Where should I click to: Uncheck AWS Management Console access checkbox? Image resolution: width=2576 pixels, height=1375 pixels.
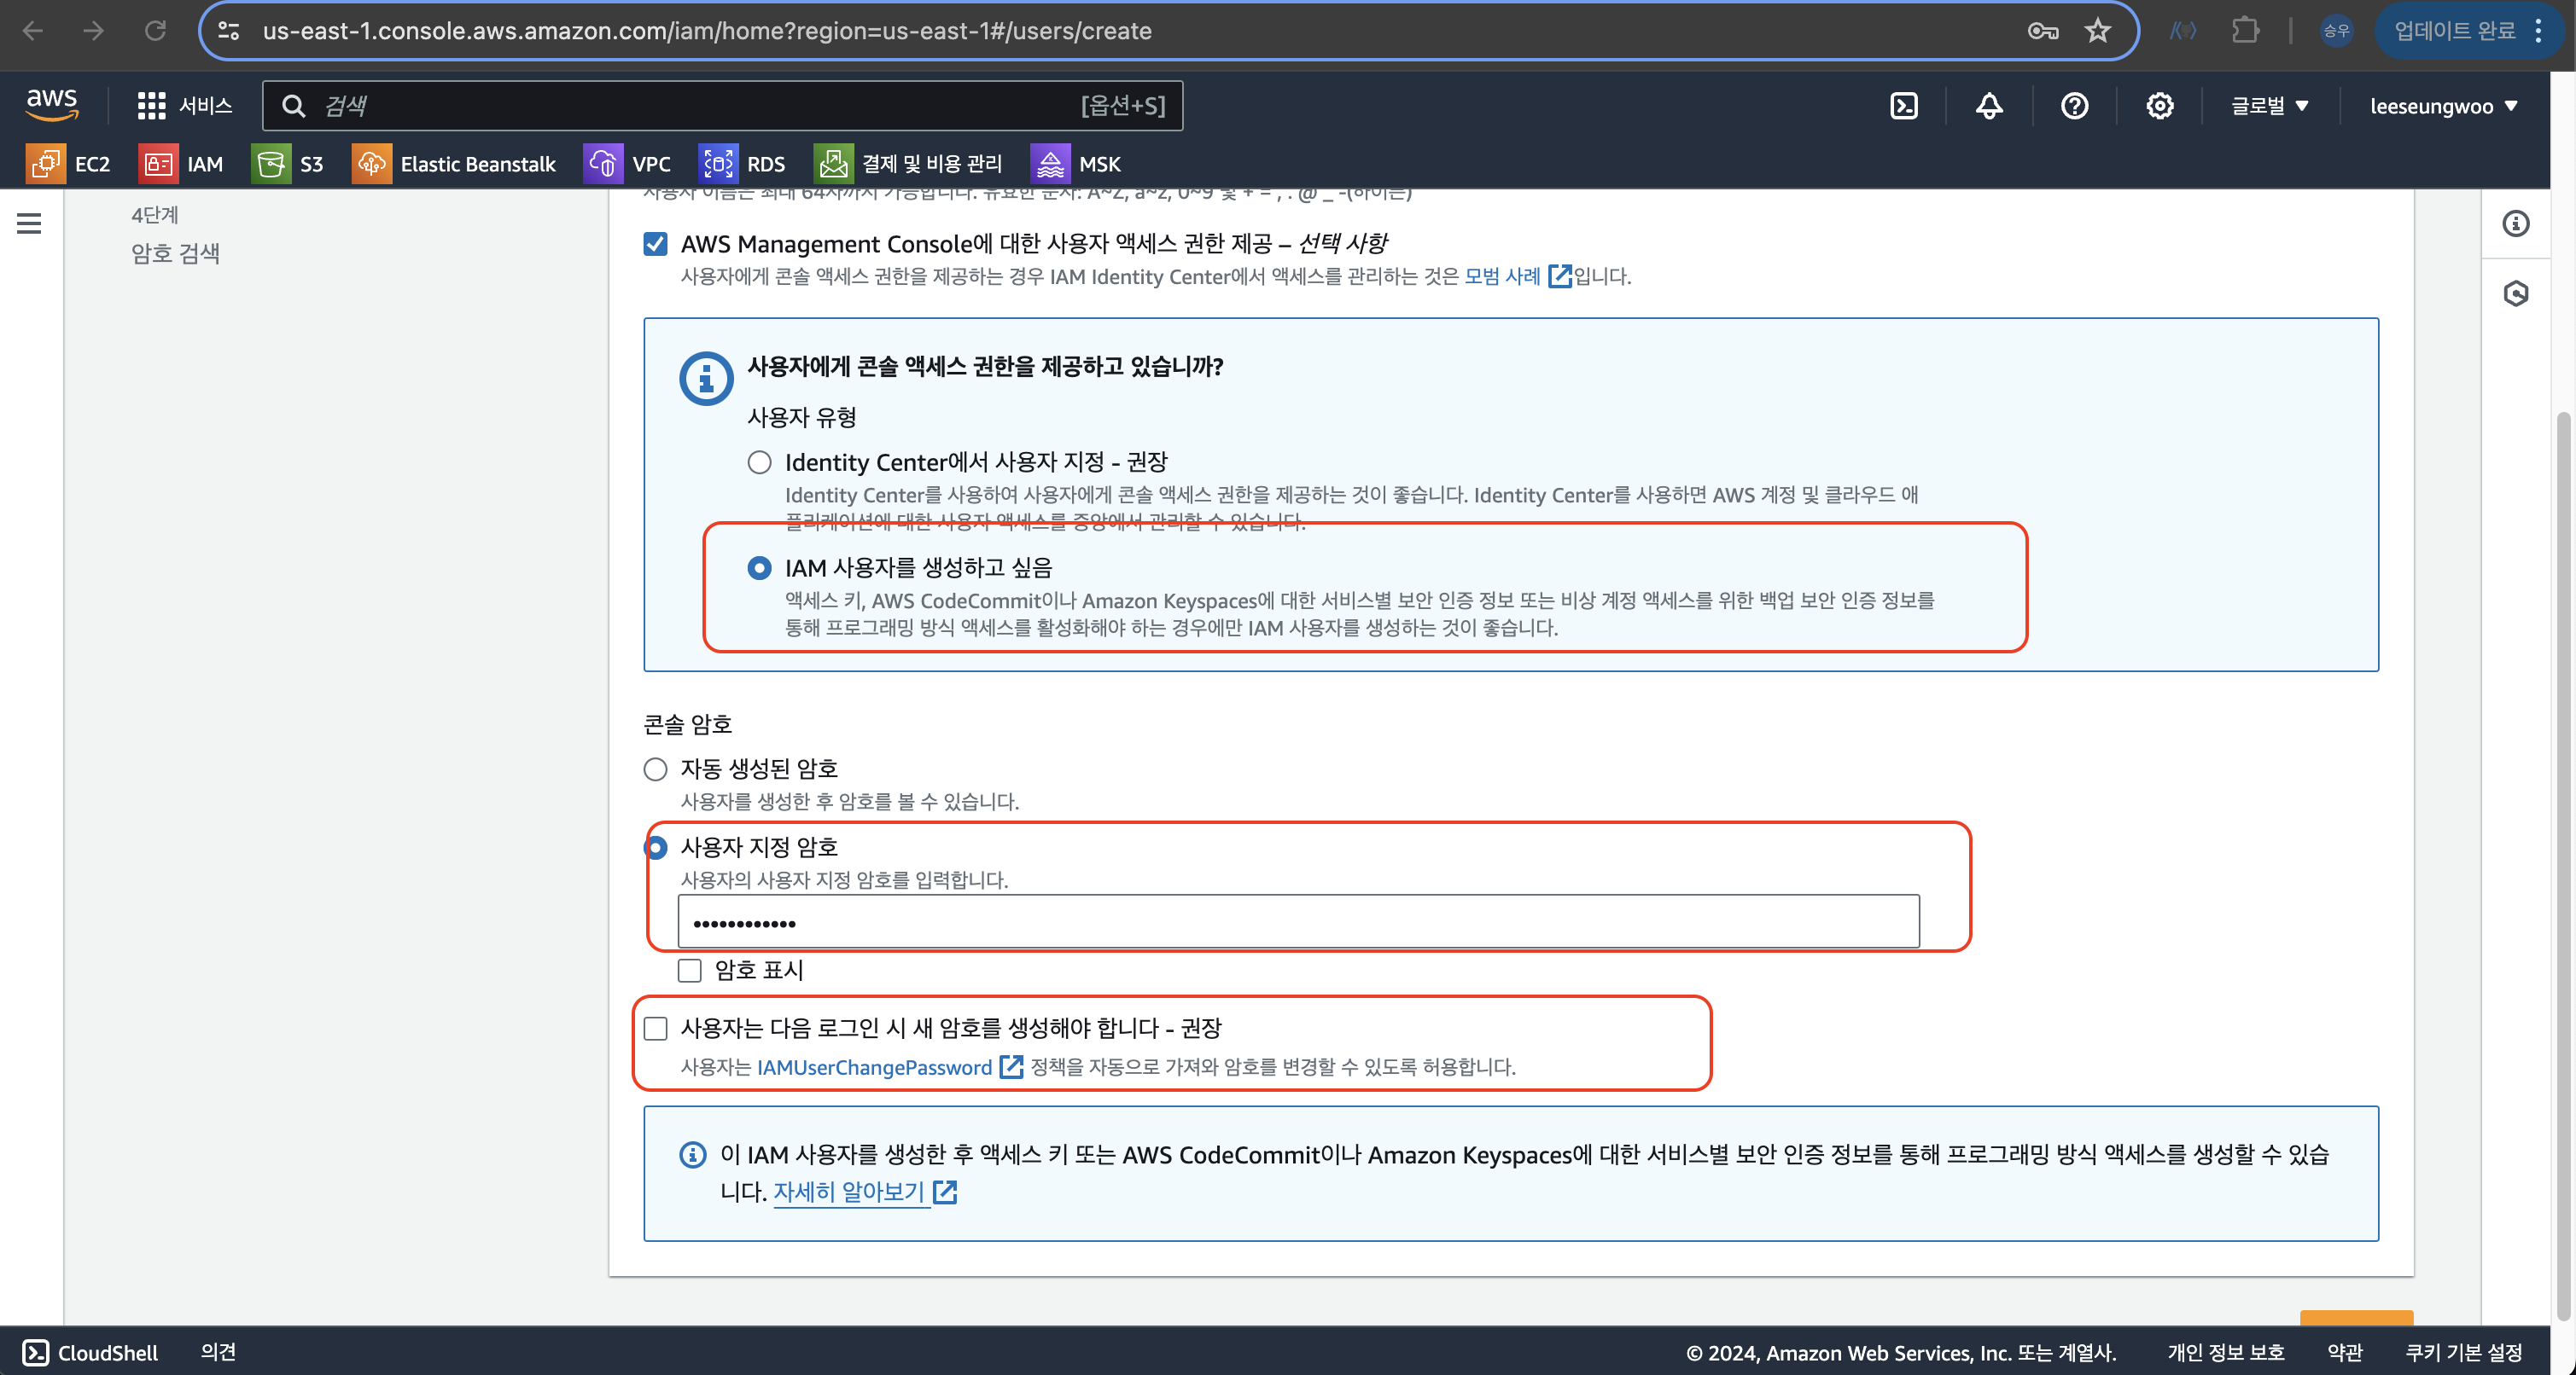point(655,244)
